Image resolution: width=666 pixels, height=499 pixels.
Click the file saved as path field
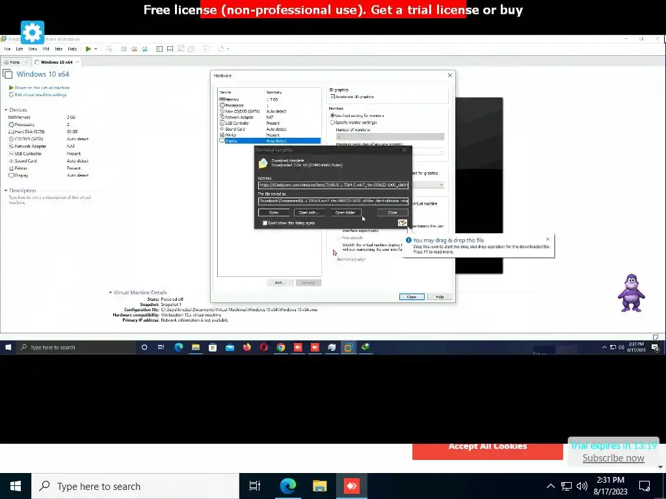tap(334, 201)
